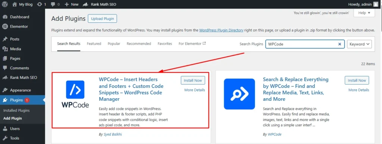Click the plus New content icon
This screenshot has height=144, width=382.
click(67, 4)
